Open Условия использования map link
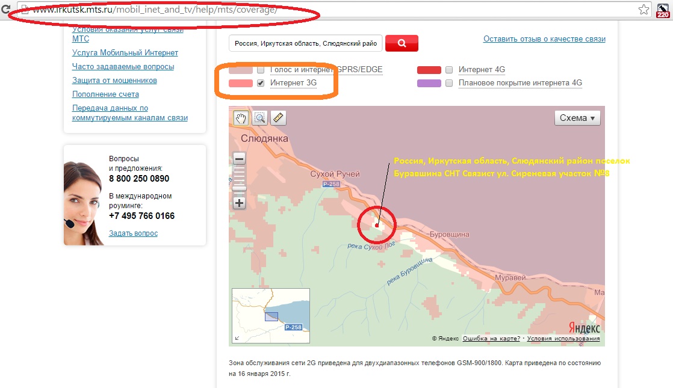The width and height of the screenshot is (673, 388). tap(563, 338)
